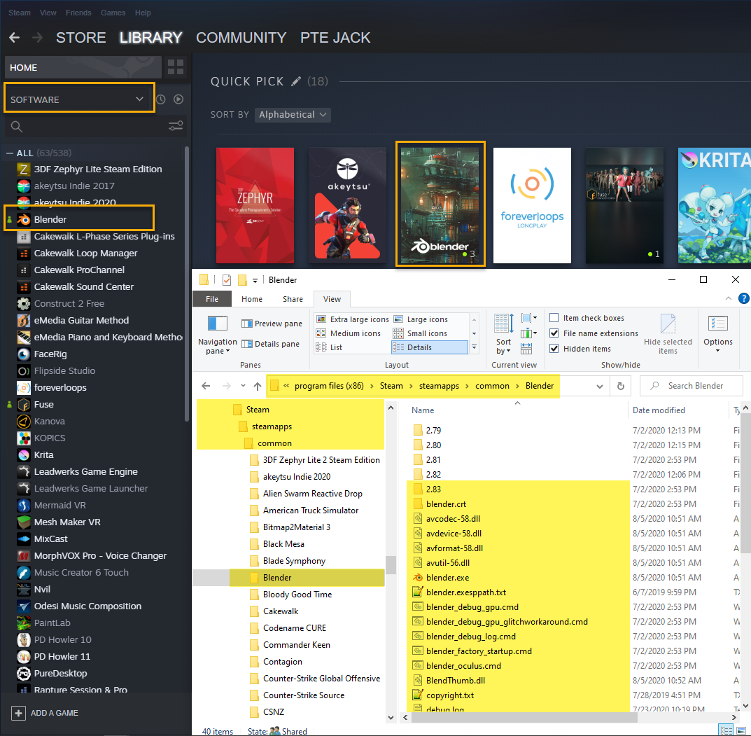Open the Games menu
751x736 pixels.
[113, 13]
